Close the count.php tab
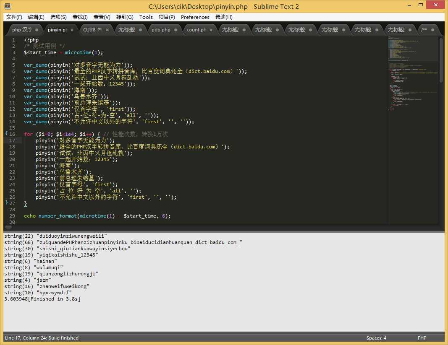Viewport: 448px width, 345px height. point(211,30)
